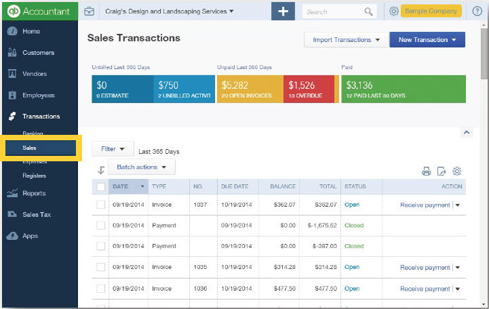Screen dimensions: 489x309
Task: Click the print icon above the table
Action: [x=427, y=171]
